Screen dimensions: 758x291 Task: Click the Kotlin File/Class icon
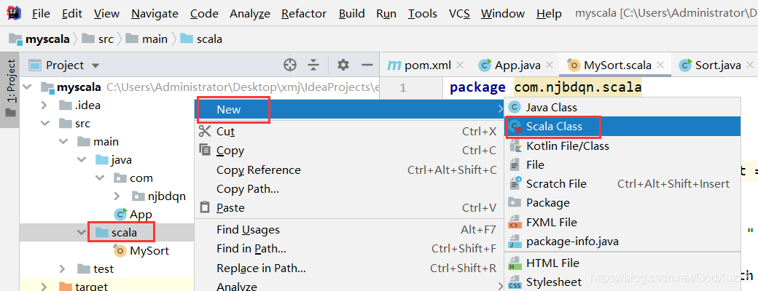pos(515,145)
